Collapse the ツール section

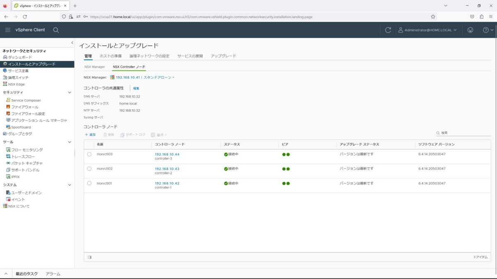(70, 142)
